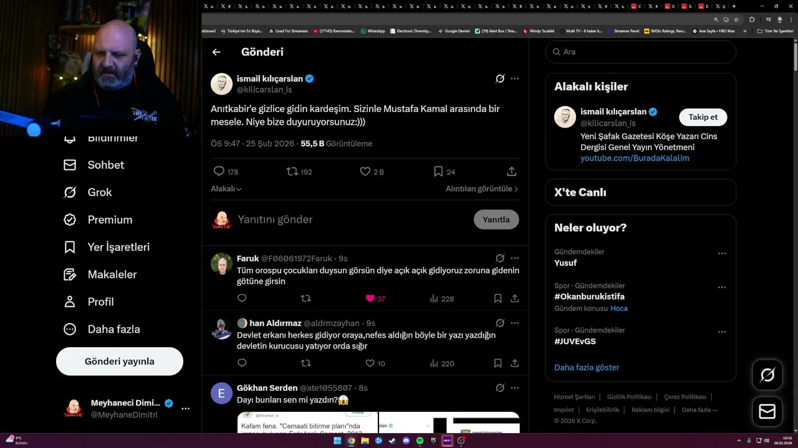Open floating Grok button
The image size is (798, 448).
point(767,375)
